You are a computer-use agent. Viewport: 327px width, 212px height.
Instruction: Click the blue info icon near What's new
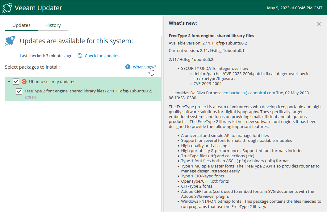pos(128,67)
